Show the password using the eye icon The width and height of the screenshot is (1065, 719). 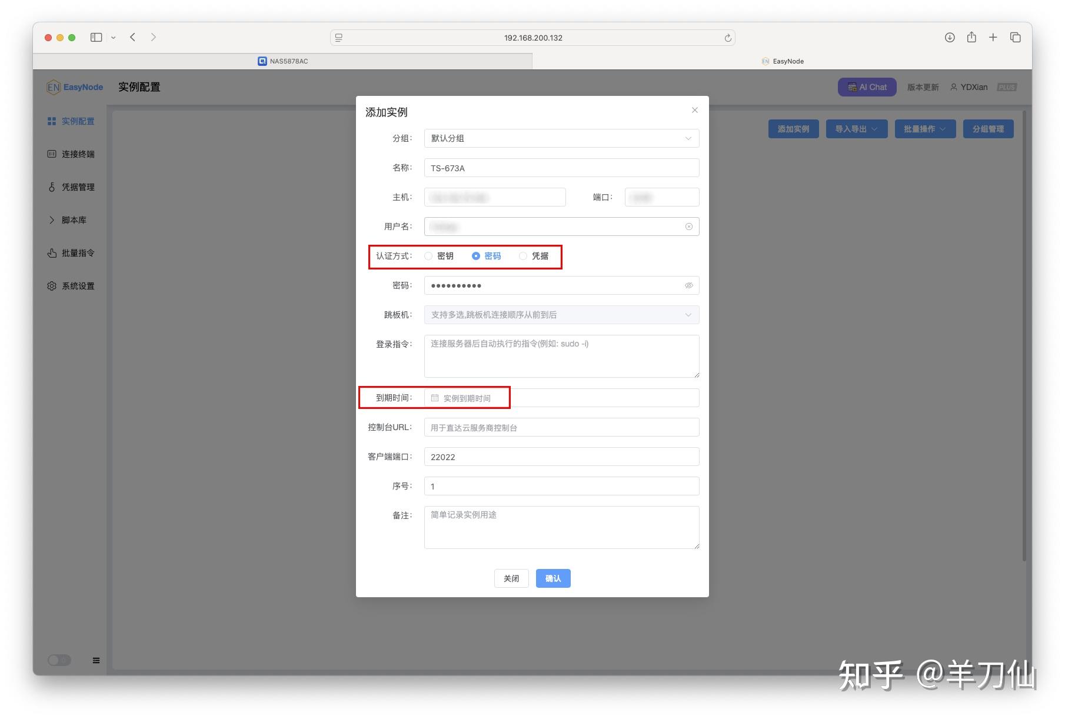click(x=688, y=285)
